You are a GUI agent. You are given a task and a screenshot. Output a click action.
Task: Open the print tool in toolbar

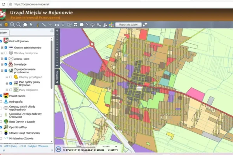tap(57, 25)
